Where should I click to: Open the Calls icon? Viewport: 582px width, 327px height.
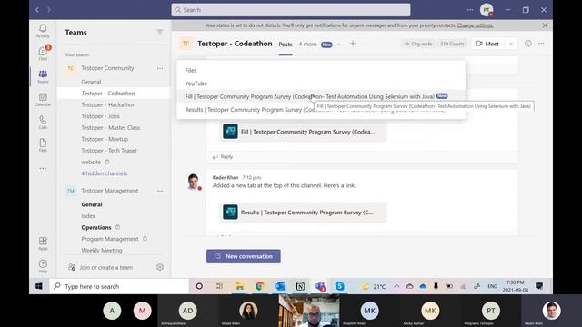43,123
